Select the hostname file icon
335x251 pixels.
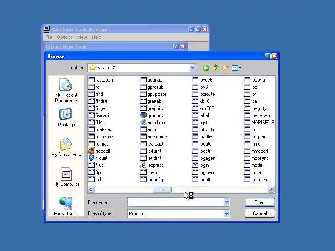point(143,137)
